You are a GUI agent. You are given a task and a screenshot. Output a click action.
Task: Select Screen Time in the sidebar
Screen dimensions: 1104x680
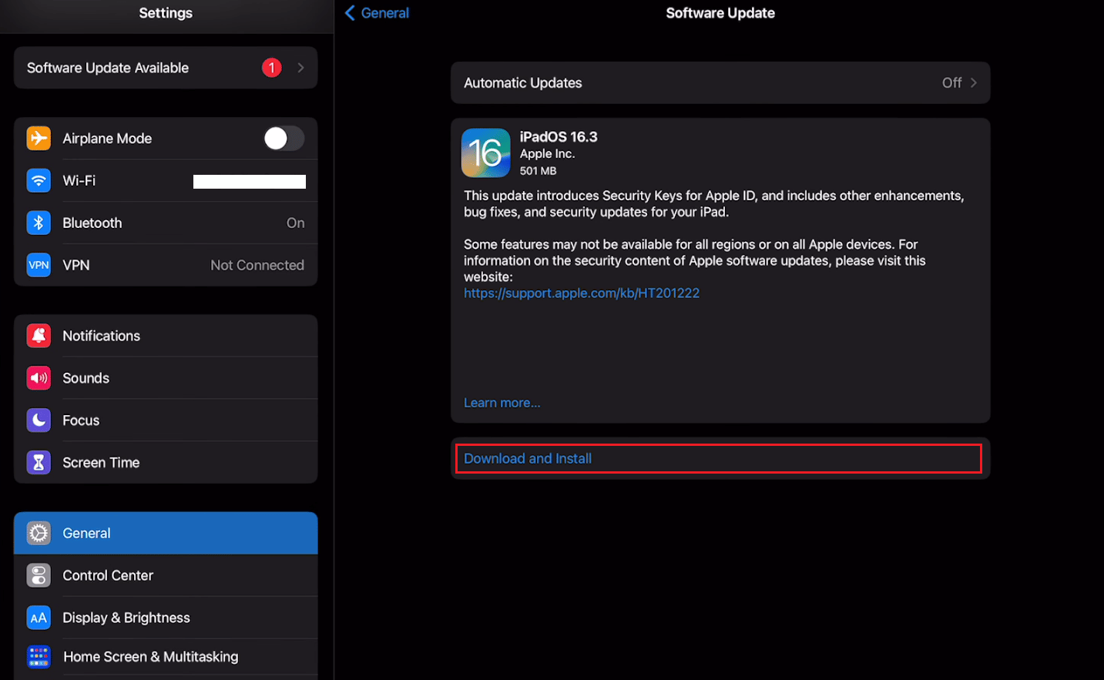(166, 463)
